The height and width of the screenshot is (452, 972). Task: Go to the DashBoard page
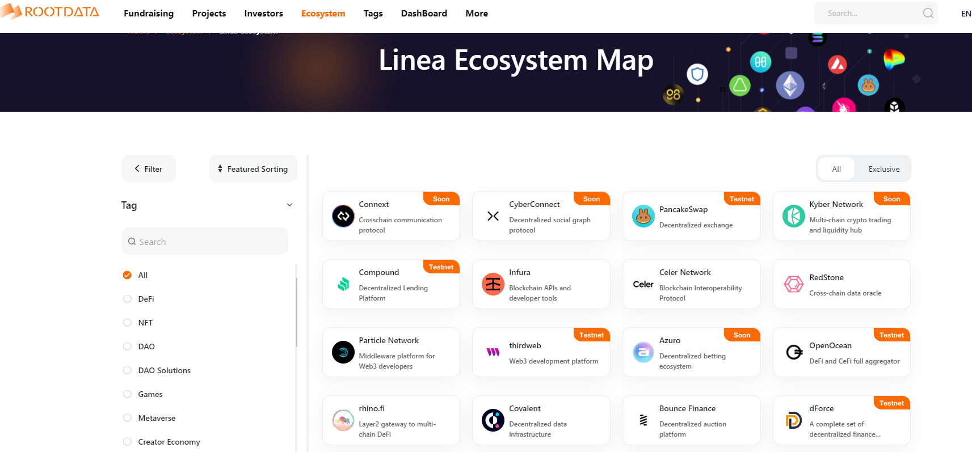tap(424, 13)
